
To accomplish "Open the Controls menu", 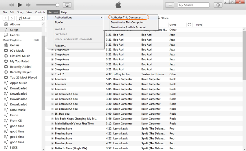I will tap(40, 12).
